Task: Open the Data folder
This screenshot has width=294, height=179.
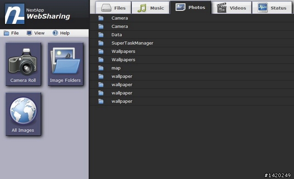Action: [x=192, y=34]
